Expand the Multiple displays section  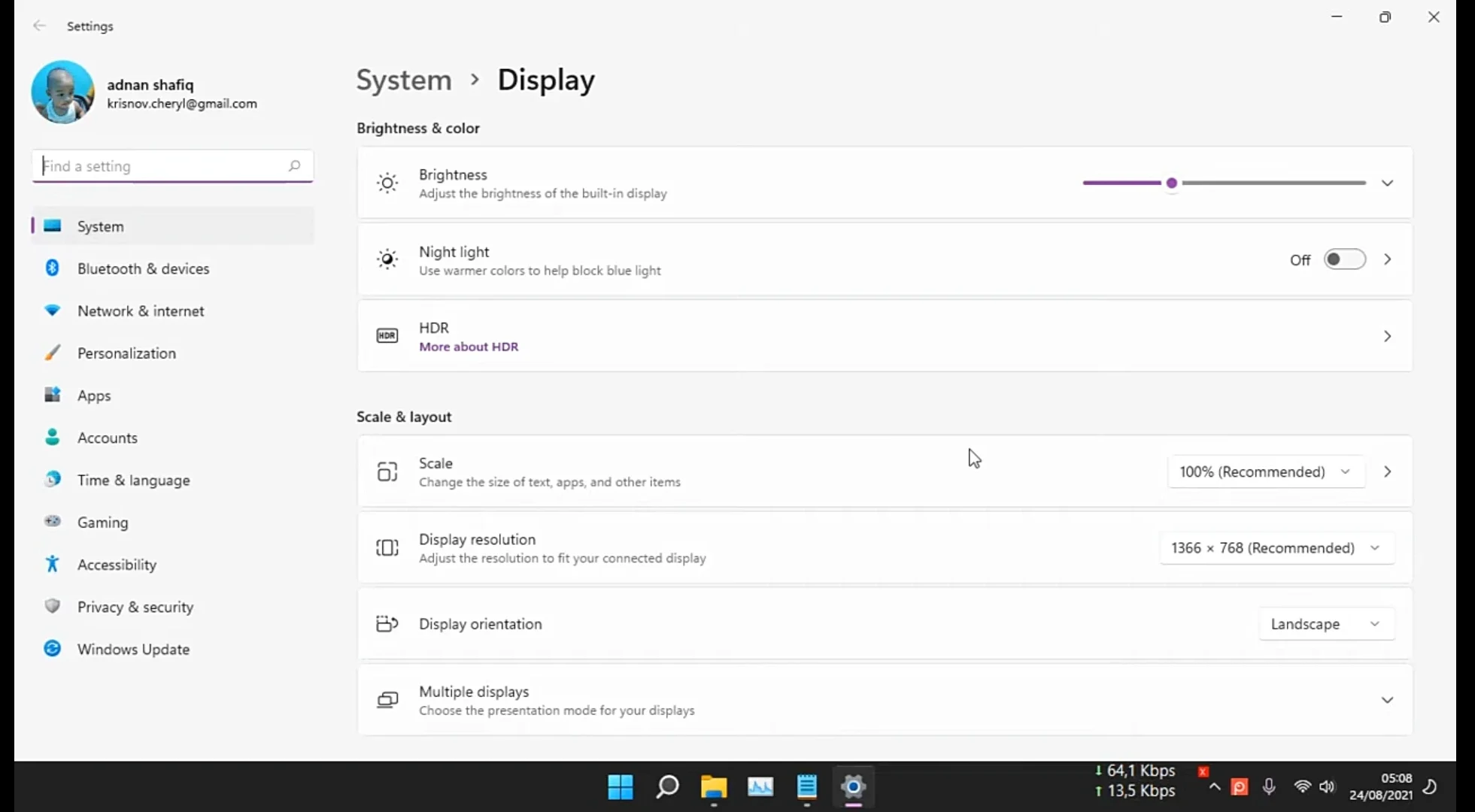(x=1387, y=700)
